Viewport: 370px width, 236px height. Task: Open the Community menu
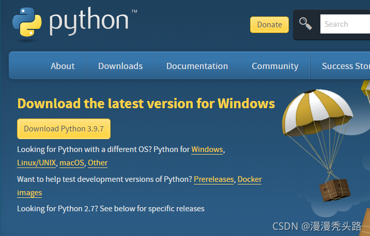pyautogui.click(x=275, y=66)
